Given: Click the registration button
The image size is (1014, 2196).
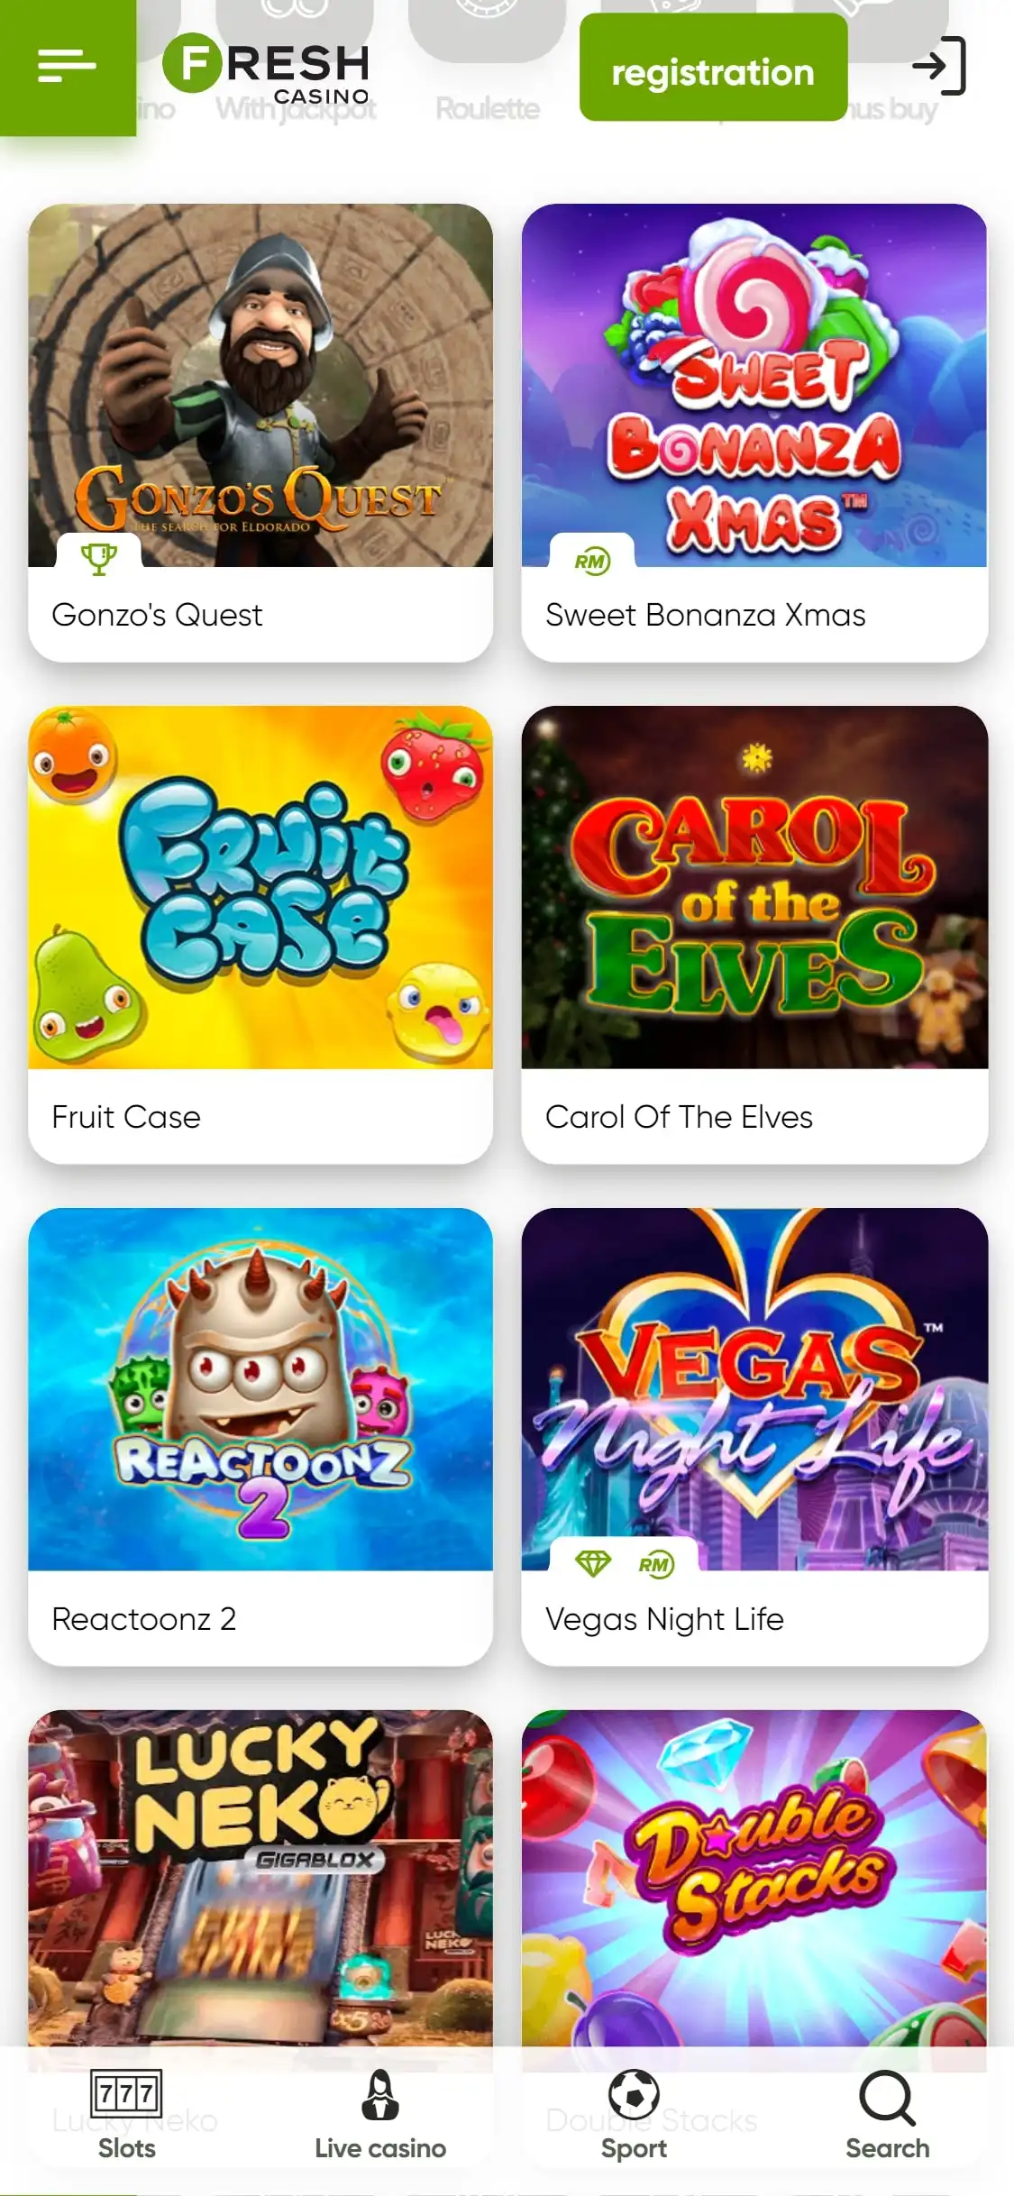Looking at the screenshot, I should (x=713, y=68).
